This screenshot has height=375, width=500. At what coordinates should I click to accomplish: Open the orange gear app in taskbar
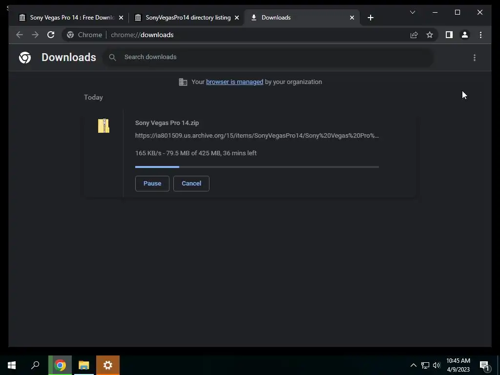tap(108, 365)
